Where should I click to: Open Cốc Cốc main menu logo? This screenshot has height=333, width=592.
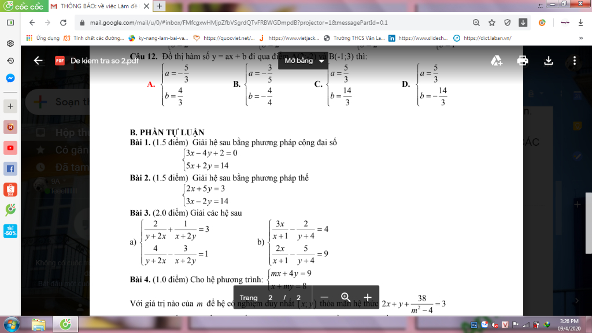coord(24,6)
